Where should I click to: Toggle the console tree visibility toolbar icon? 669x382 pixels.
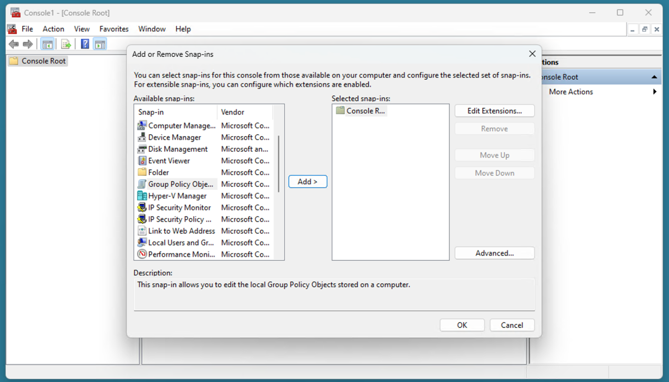tap(47, 43)
